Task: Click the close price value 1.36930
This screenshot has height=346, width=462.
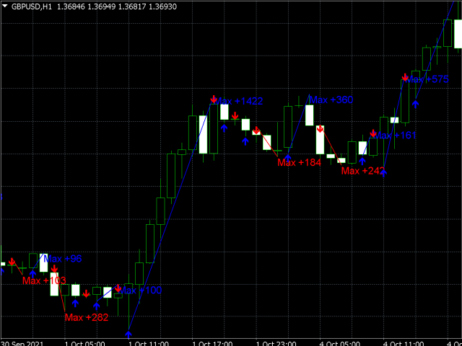Action: [x=163, y=6]
